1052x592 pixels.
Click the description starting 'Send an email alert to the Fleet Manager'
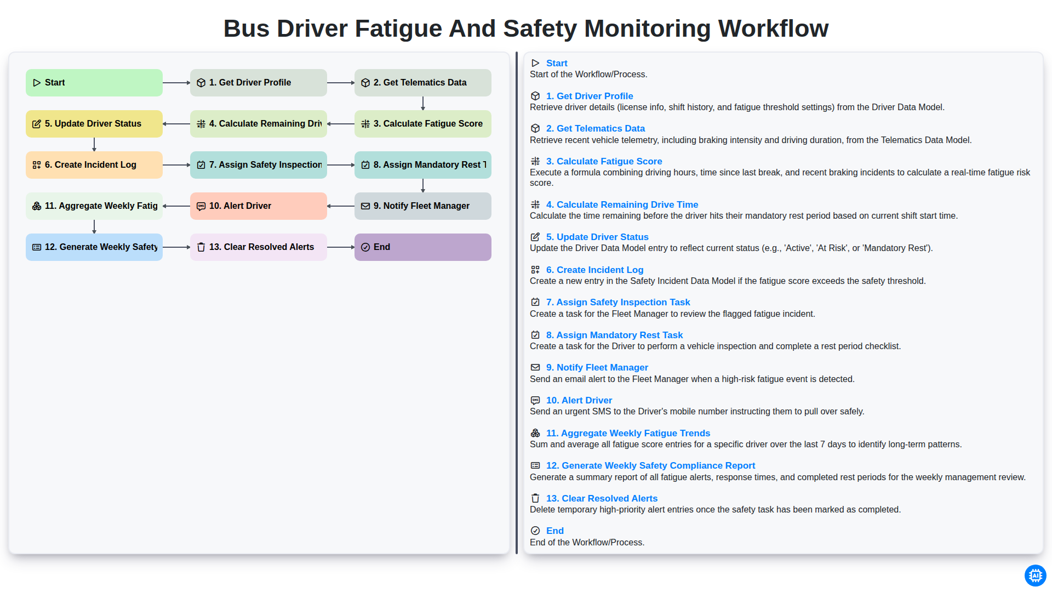tap(692, 379)
